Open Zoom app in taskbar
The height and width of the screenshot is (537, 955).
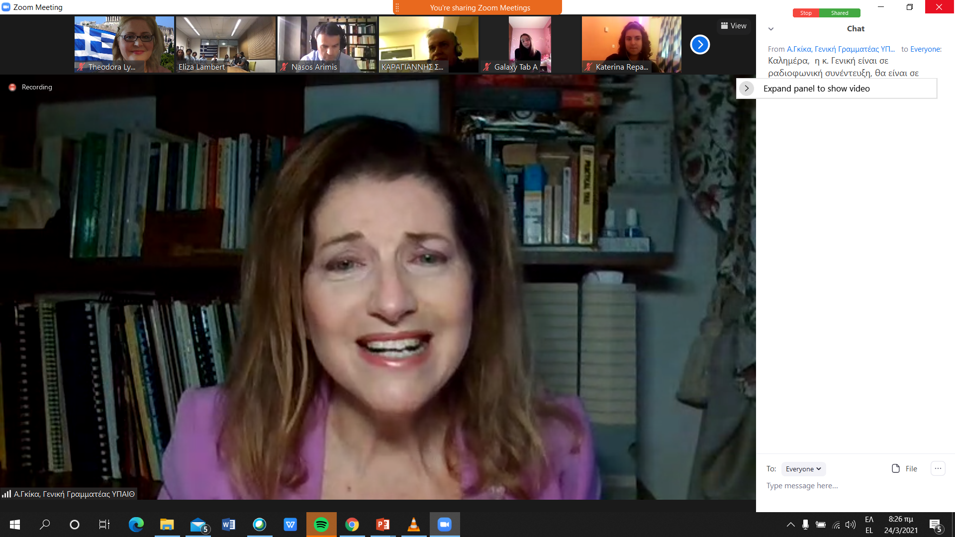(444, 525)
